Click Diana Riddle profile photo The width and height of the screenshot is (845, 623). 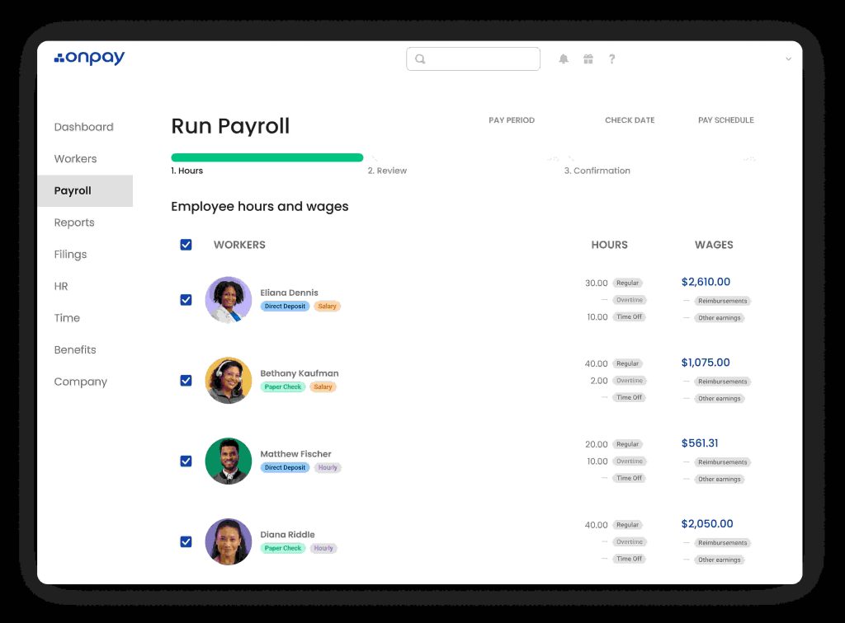click(x=229, y=541)
